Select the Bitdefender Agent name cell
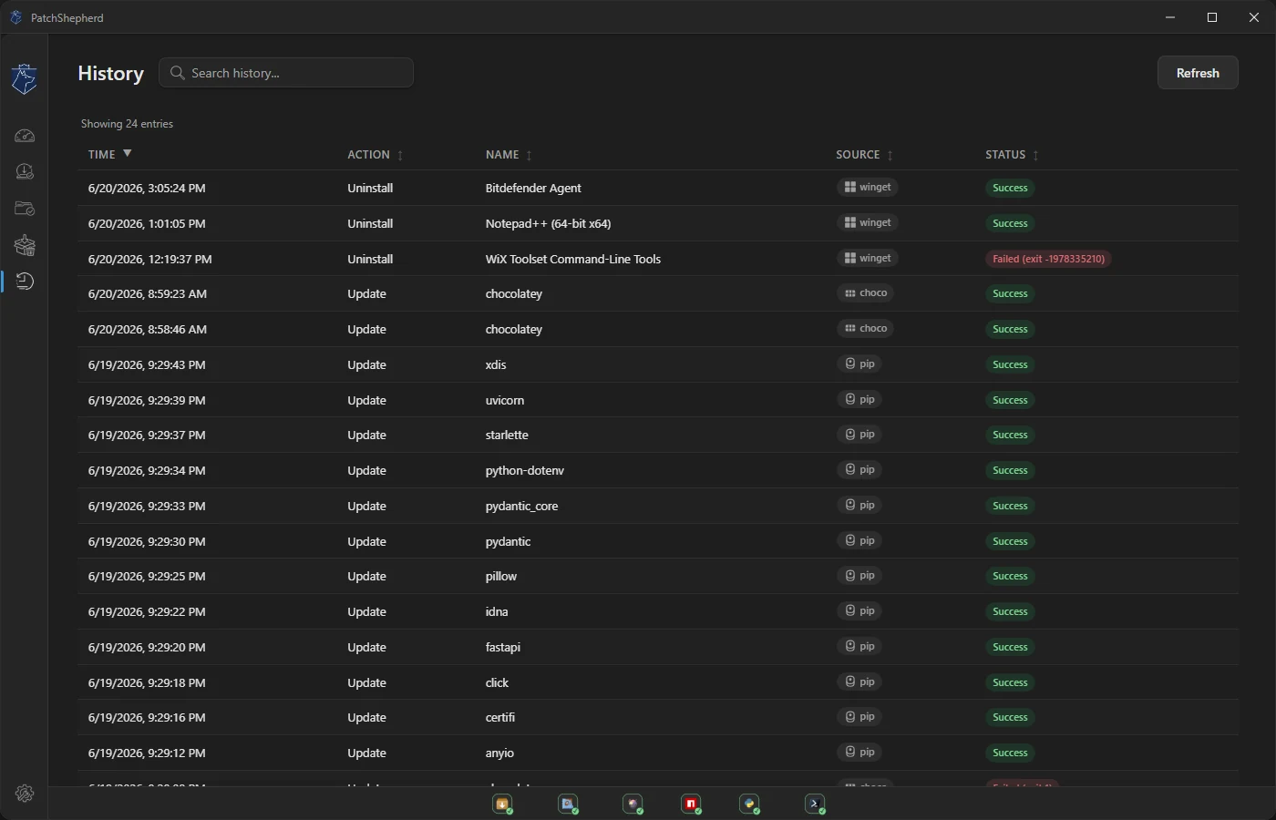 tap(533, 188)
